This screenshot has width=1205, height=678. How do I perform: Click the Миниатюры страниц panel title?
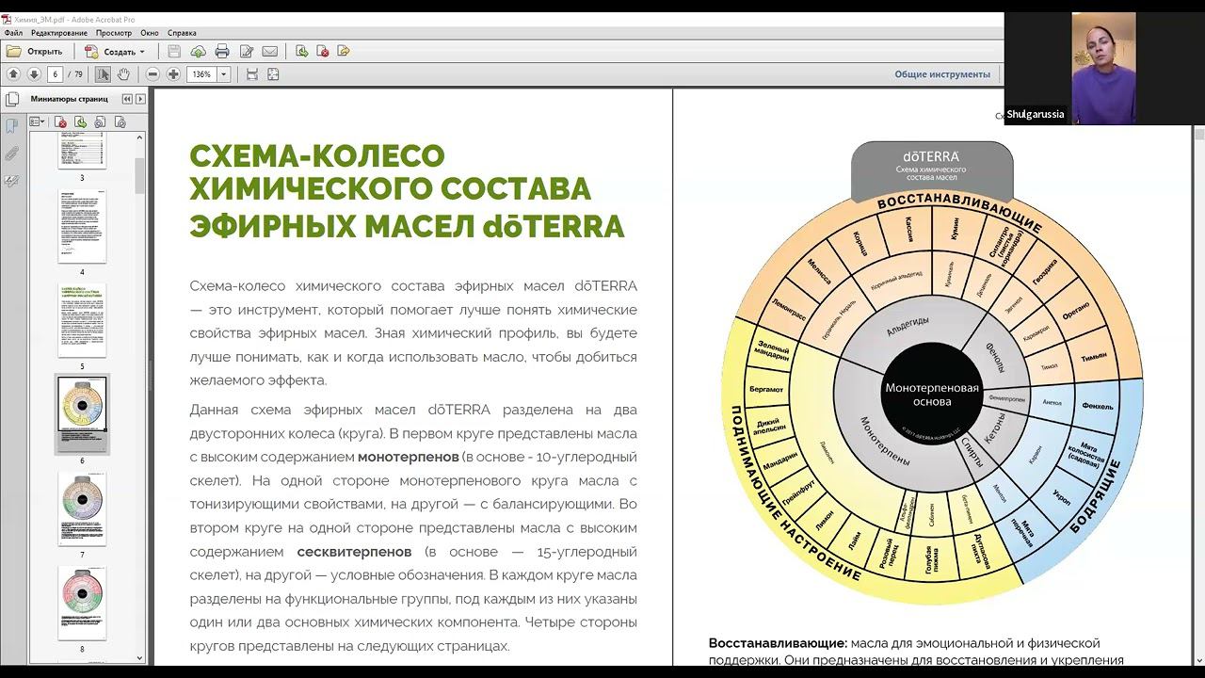click(x=69, y=99)
